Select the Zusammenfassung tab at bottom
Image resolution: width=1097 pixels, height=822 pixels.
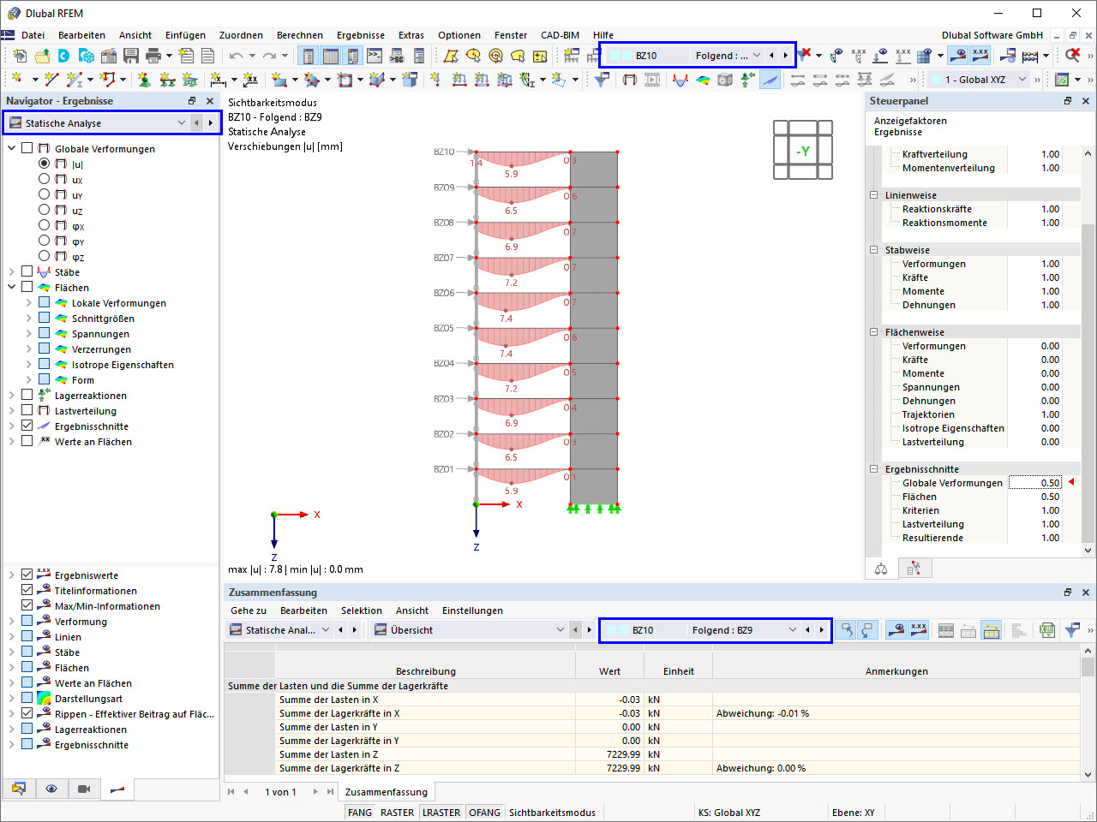click(x=387, y=792)
